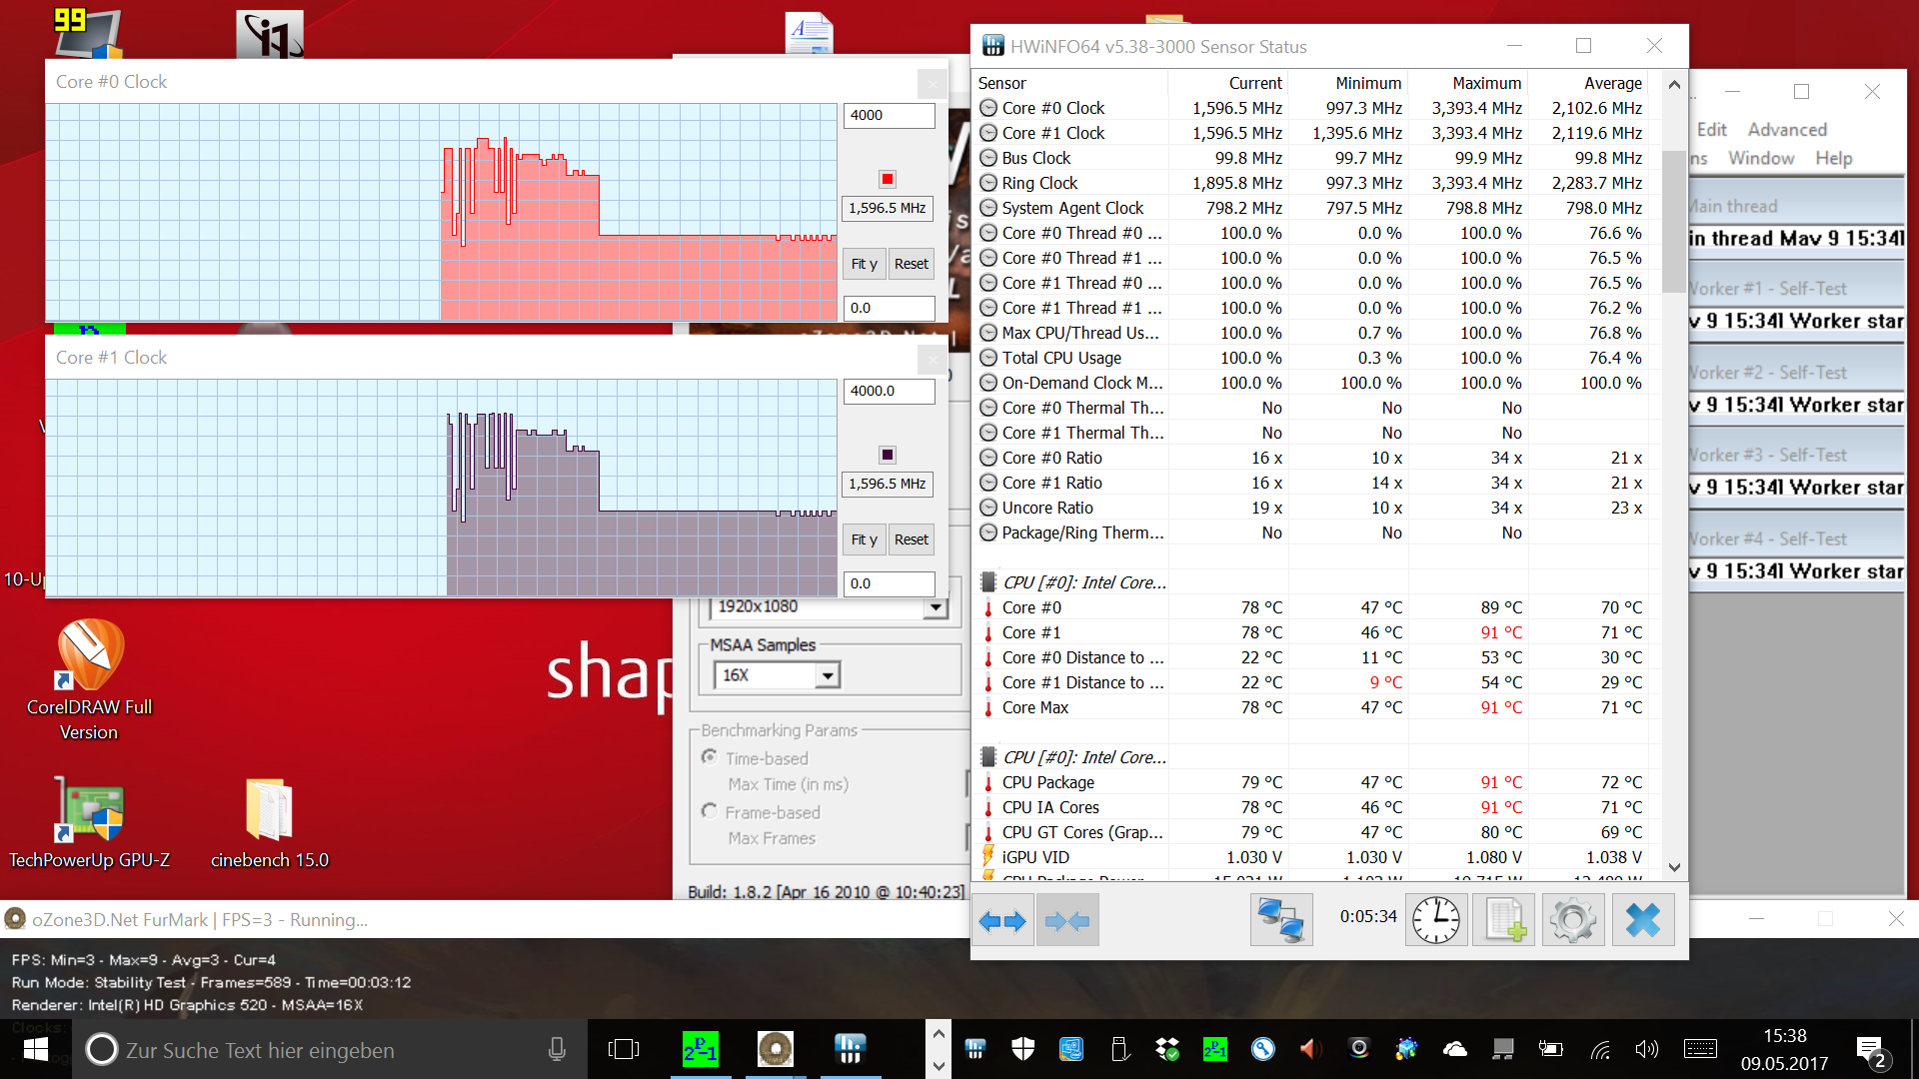
Task: Click the expand arrows icon in HWiNFO toolbar
Action: coord(1002,920)
